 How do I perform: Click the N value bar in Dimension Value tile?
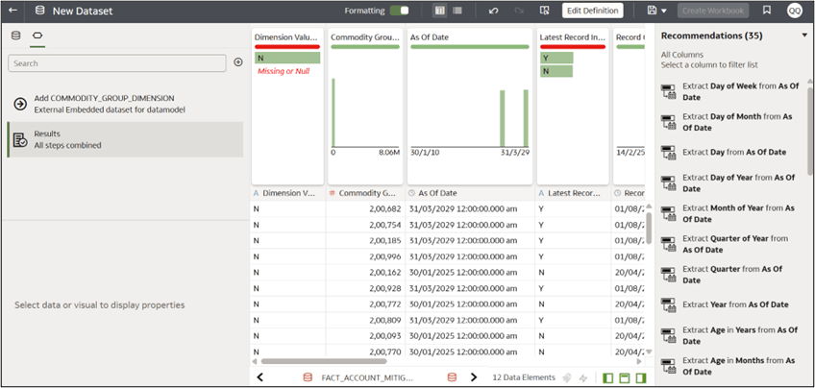click(287, 59)
